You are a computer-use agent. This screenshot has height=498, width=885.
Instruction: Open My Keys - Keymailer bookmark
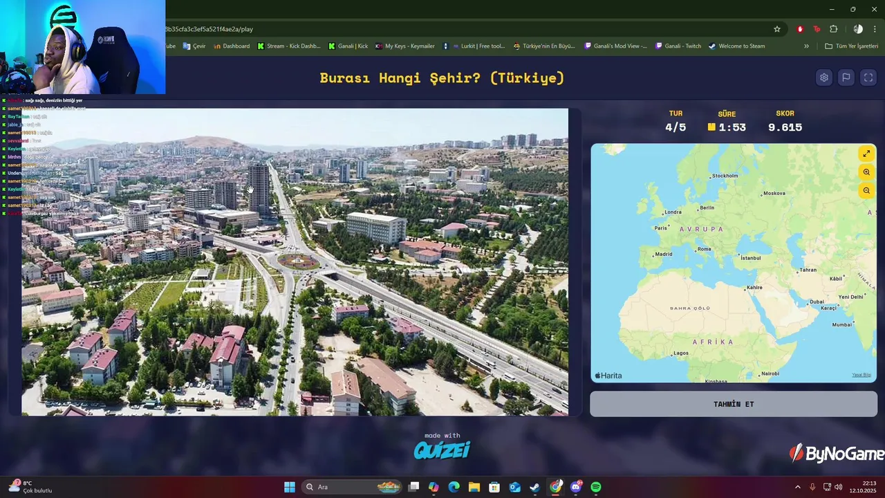[405, 46]
